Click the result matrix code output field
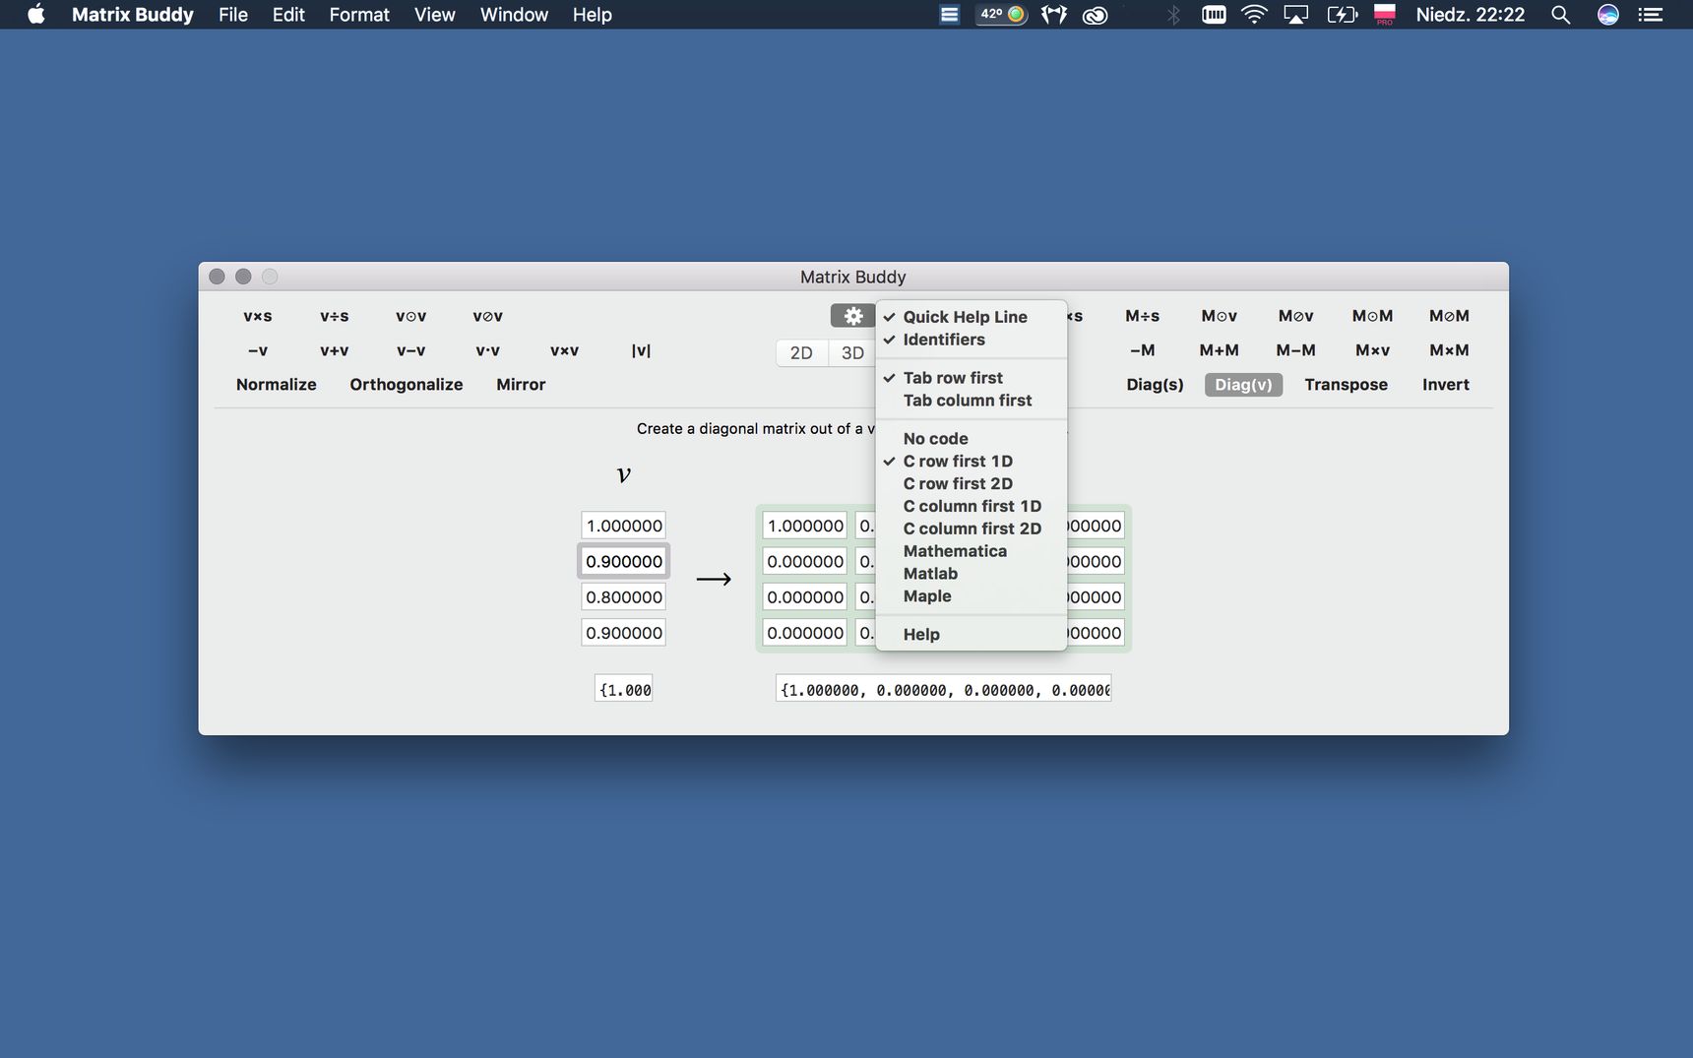Image resolution: width=1693 pixels, height=1058 pixels. pyautogui.click(x=944, y=690)
